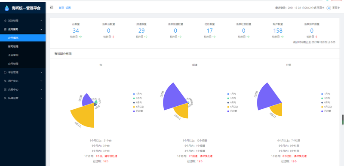Toggle 1月内 legend in 频道 chart
344x166 pixels.
point(231,94)
